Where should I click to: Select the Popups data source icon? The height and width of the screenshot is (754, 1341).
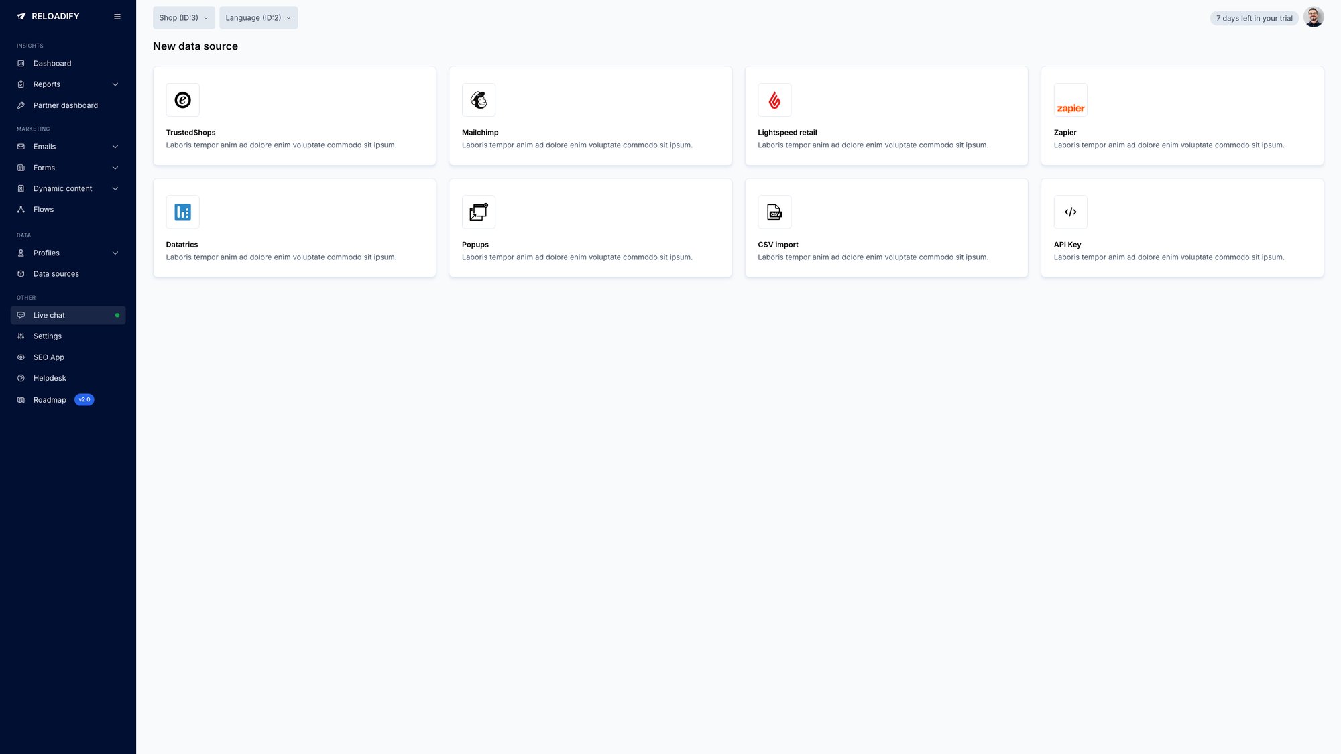coord(478,212)
